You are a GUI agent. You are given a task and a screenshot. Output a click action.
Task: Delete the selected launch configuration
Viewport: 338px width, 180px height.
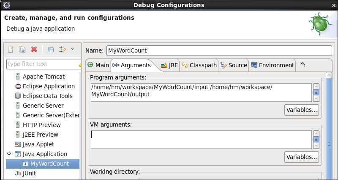point(34,49)
